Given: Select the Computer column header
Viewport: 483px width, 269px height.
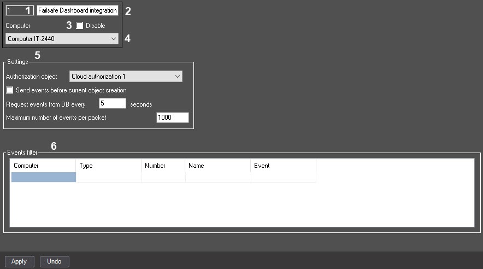Looking at the screenshot, I should point(43,166).
